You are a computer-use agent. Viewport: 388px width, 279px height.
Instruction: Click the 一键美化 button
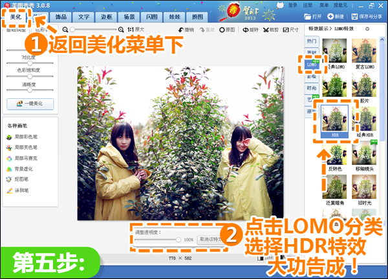pyautogui.click(x=30, y=104)
